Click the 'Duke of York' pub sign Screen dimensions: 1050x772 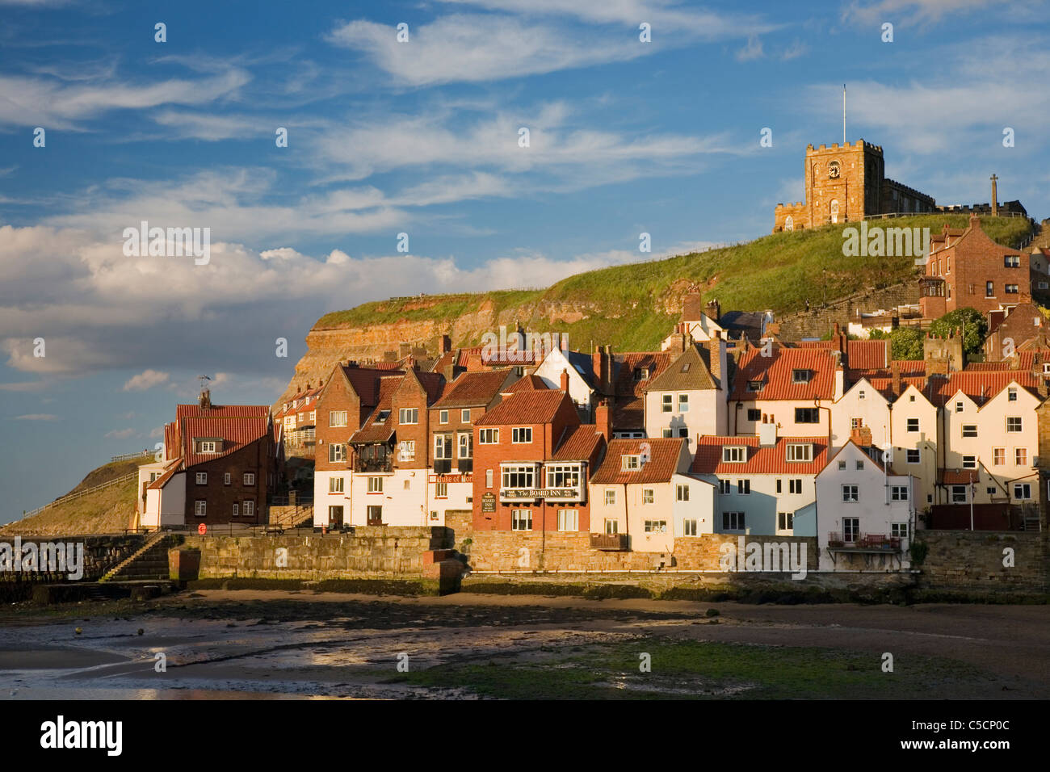click(451, 478)
